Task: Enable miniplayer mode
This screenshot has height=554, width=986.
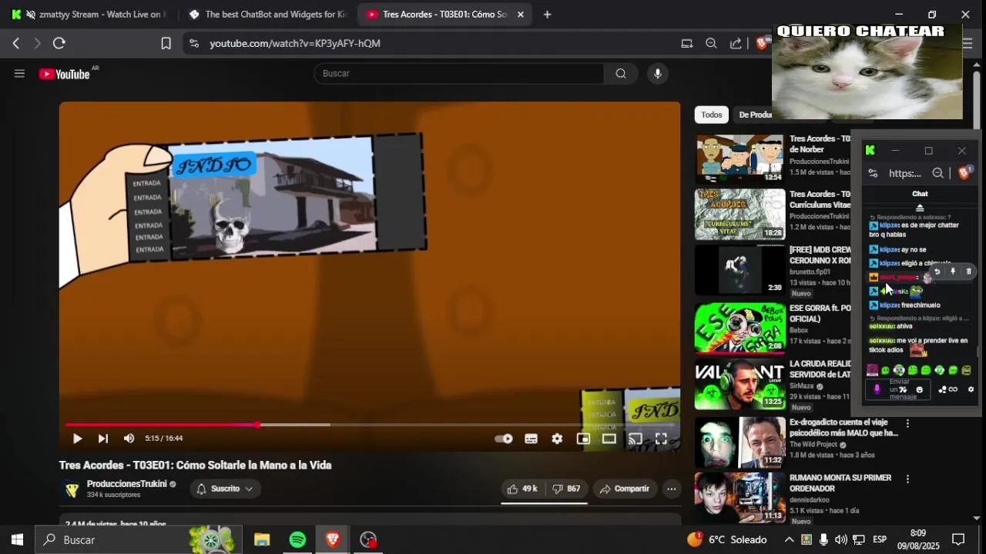Action: point(583,439)
